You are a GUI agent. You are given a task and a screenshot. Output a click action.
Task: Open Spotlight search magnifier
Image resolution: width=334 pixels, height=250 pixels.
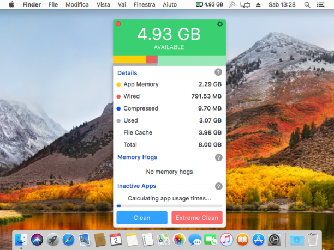(x=307, y=5)
